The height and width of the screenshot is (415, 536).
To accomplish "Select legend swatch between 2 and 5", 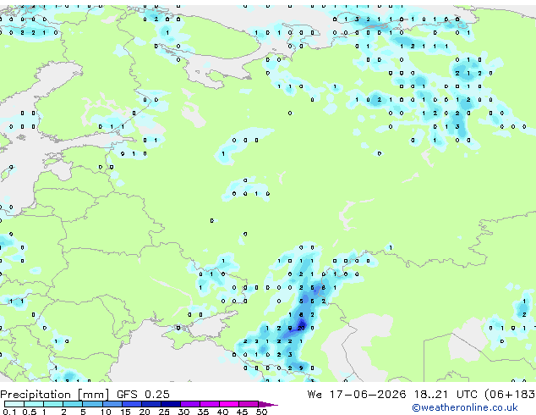I will pos(73,404).
